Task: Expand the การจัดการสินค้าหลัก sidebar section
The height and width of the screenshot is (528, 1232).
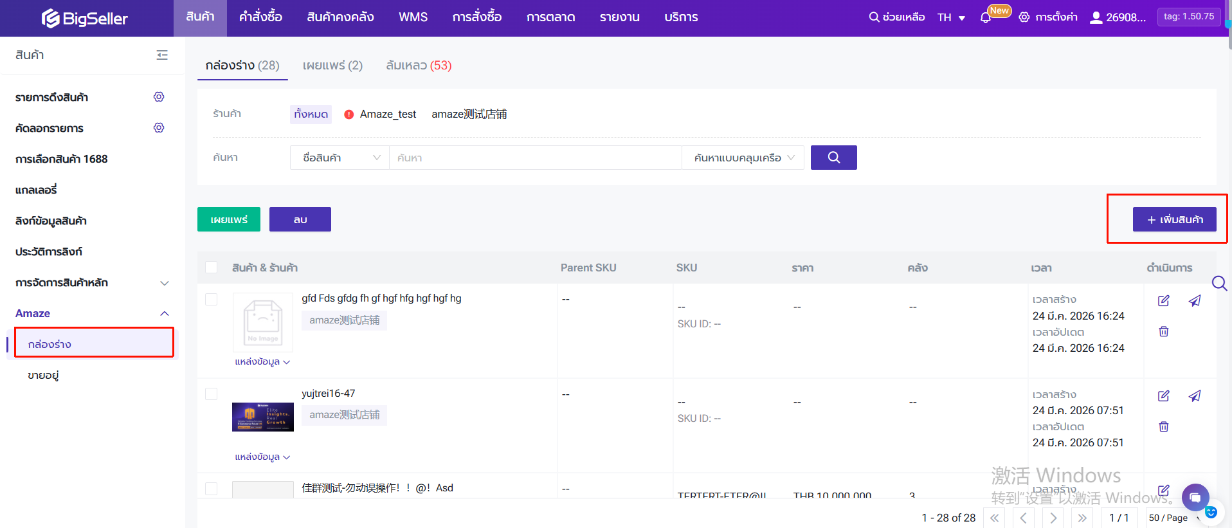Action: pos(164,283)
